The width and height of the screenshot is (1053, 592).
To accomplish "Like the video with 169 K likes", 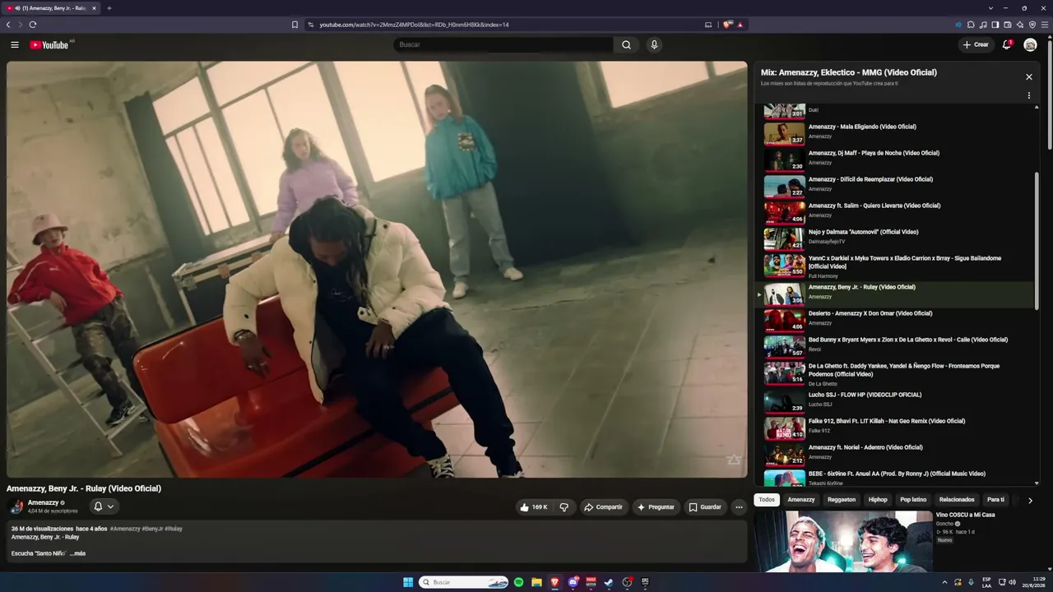I will click(533, 507).
